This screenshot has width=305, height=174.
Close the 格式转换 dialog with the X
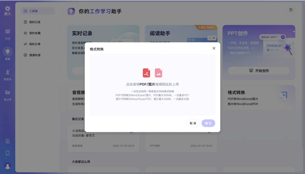pos(214,48)
